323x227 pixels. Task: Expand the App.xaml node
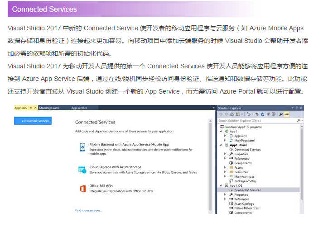pos(225,136)
